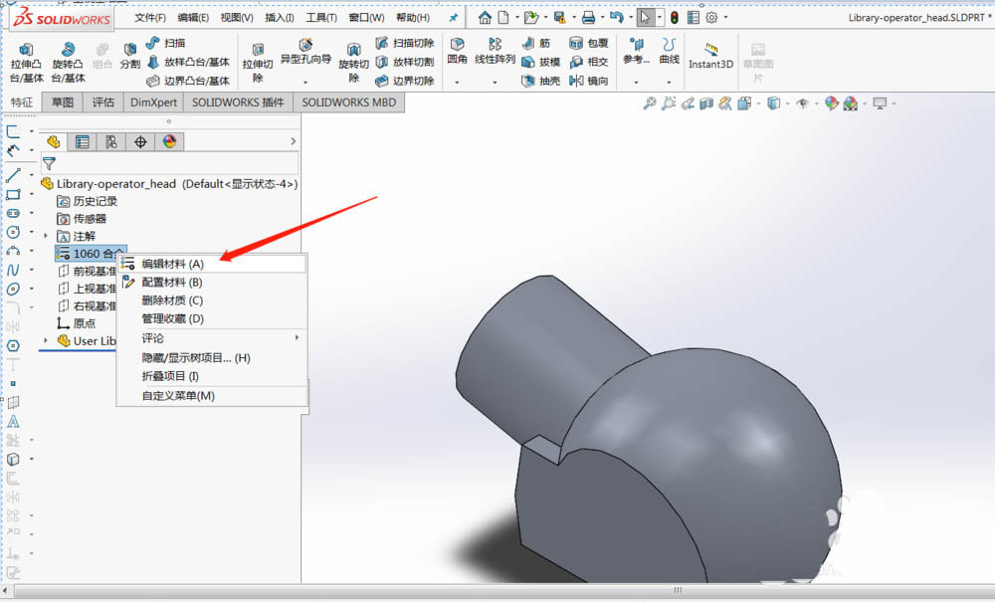995x602 pixels.
Task: Click the 抽壳 shell tool
Action: pyautogui.click(x=540, y=81)
